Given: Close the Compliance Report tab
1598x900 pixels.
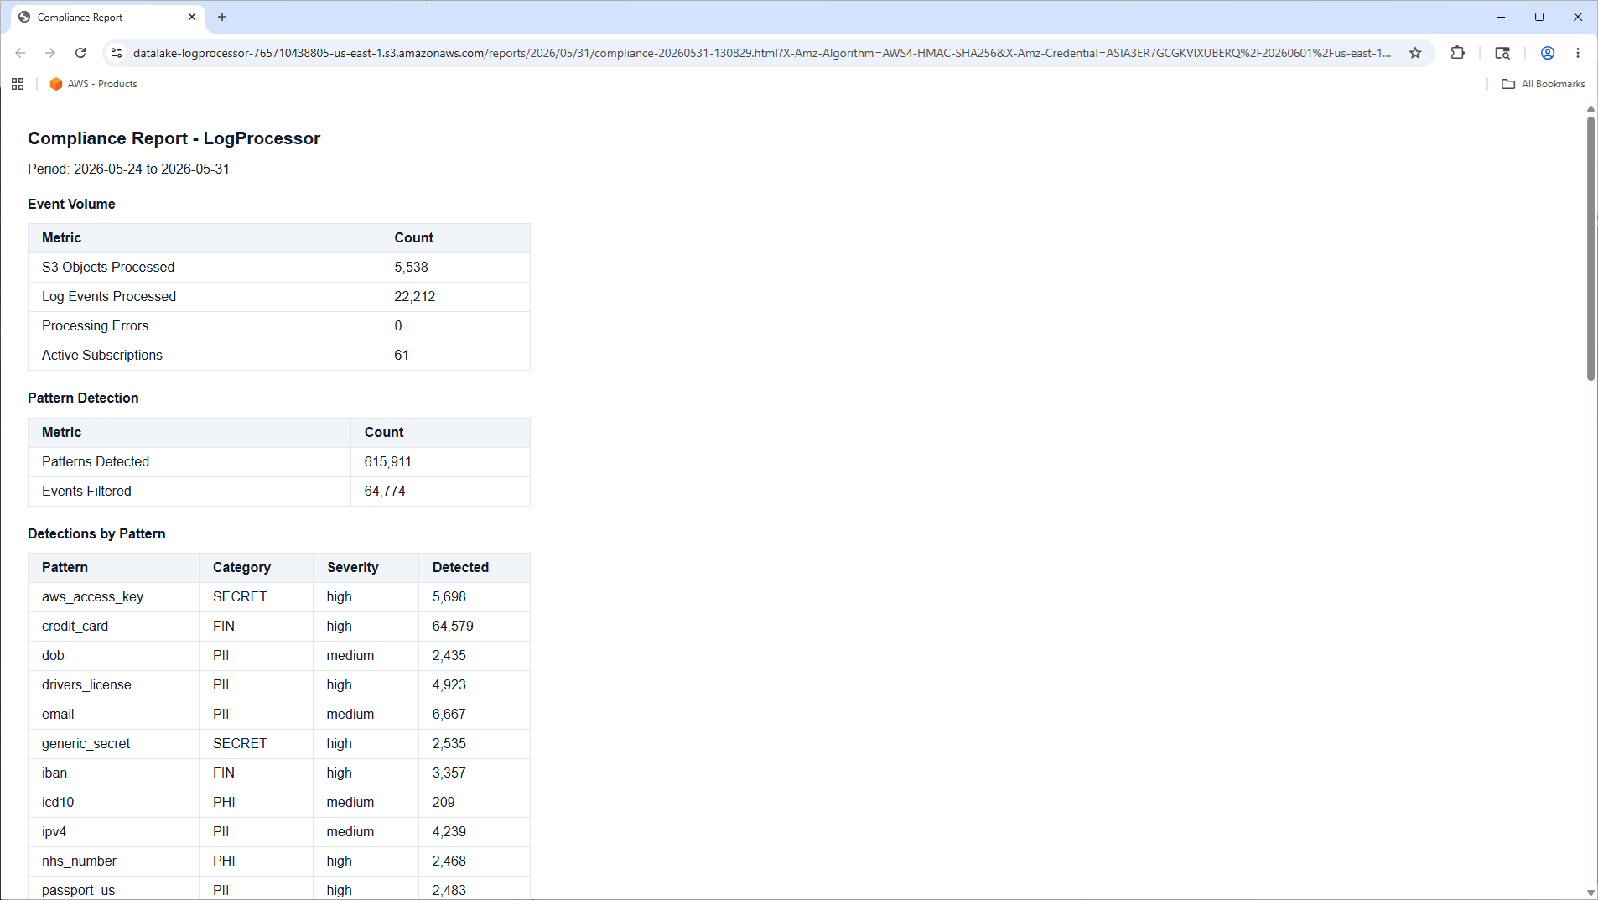Looking at the screenshot, I should [192, 17].
